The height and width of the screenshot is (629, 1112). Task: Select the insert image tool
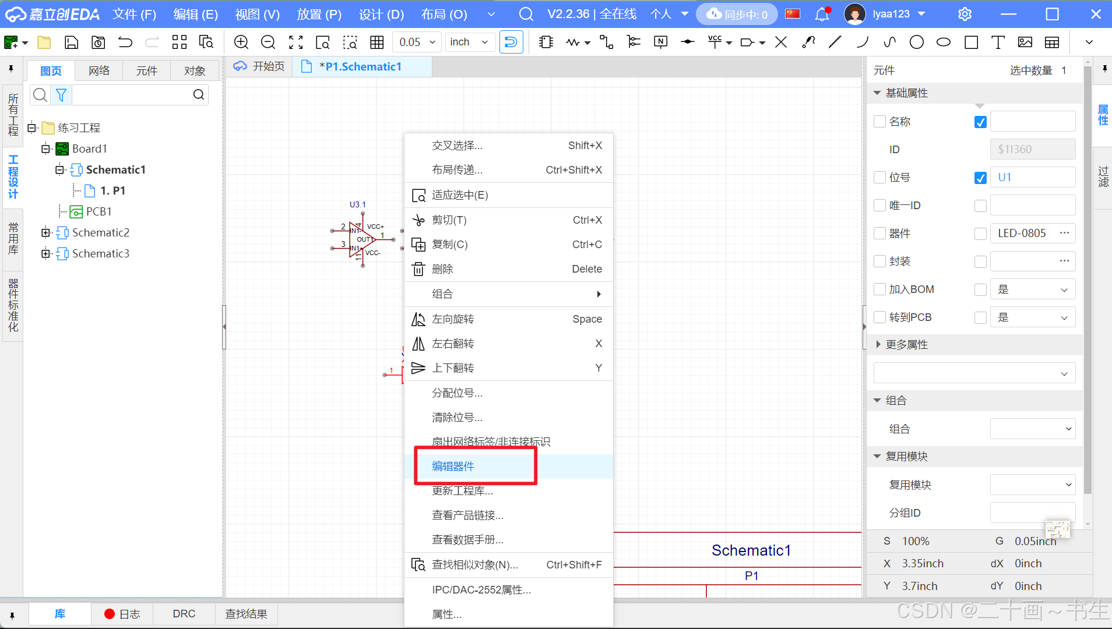coord(1025,42)
